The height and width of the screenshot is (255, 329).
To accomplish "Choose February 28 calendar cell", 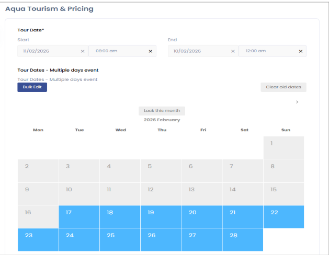I will 243,240.
